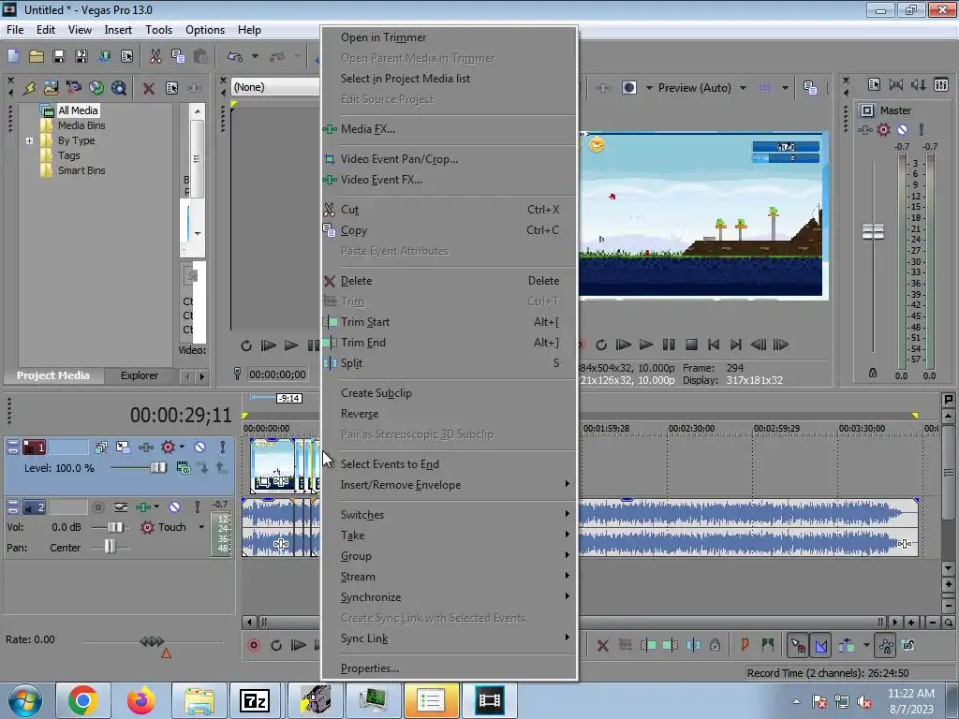Click Pause in the video preview window
Image resolution: width=959 pixels, height=719 pixels.
[x=669, y=345]
